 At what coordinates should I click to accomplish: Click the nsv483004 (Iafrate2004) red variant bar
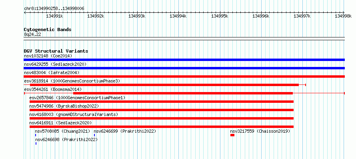click(x=184, y=77)
